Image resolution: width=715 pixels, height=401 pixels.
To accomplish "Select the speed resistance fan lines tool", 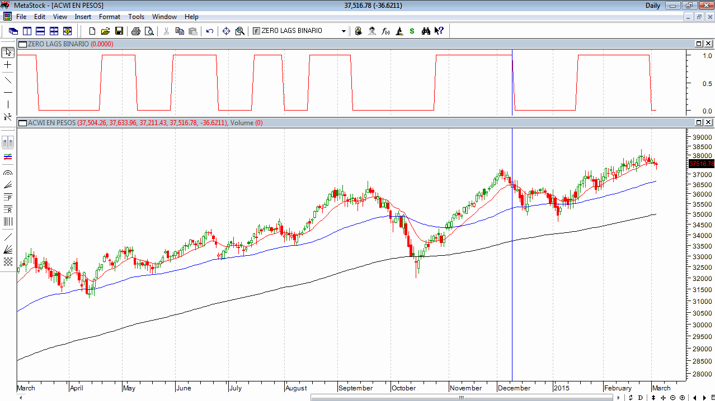I will (8, 185).
